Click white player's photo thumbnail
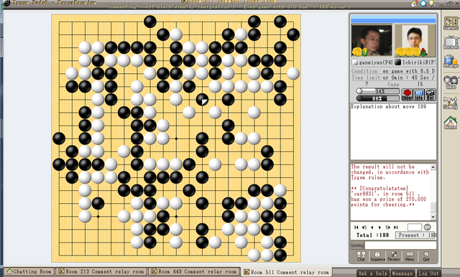 372,40
